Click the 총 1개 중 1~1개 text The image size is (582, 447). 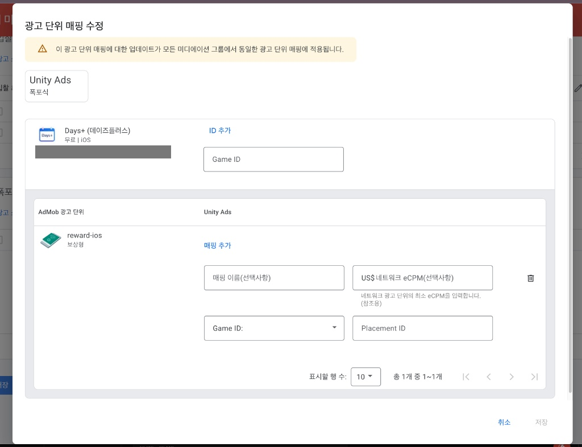(418, 377)
